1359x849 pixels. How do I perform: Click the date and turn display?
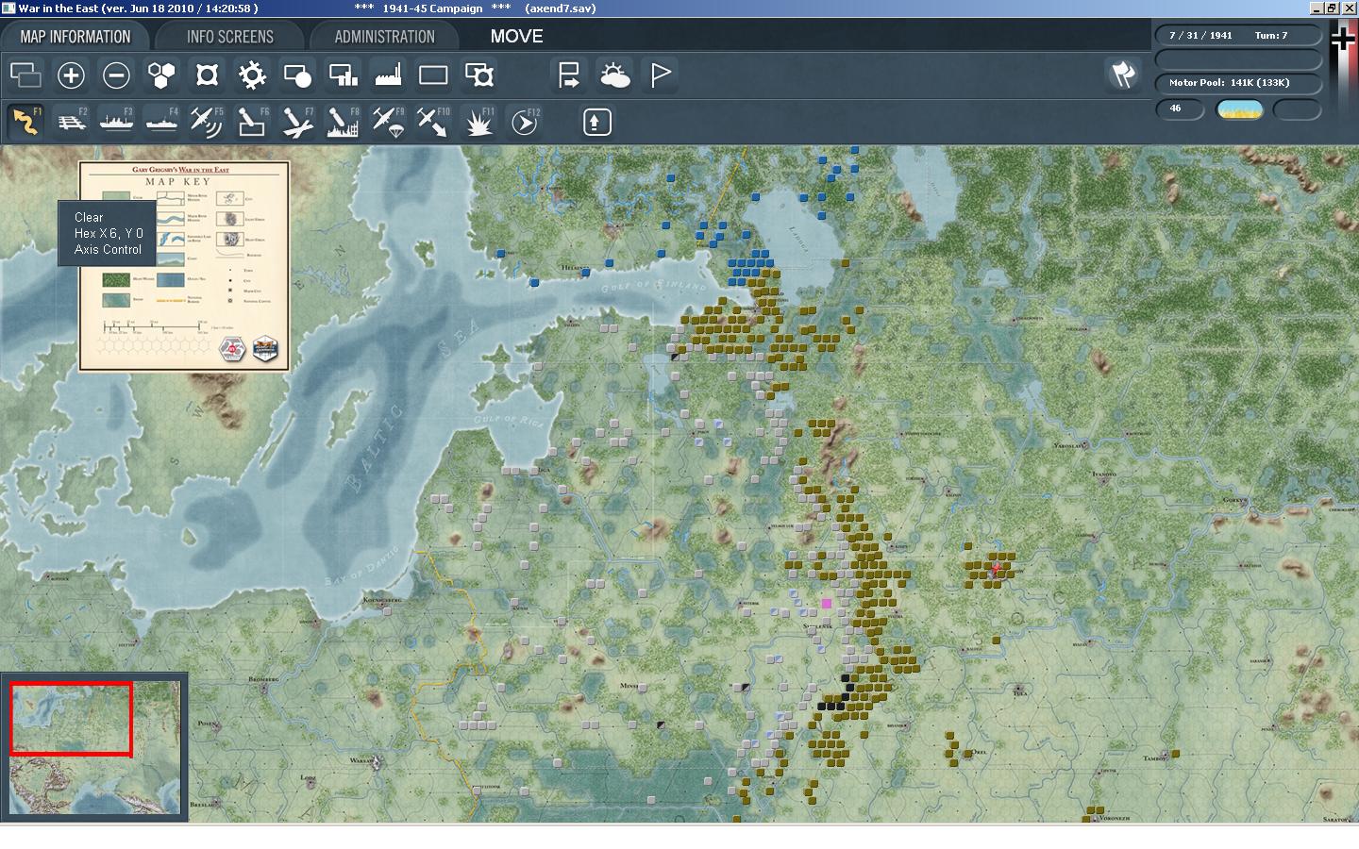coord(1239,36)
